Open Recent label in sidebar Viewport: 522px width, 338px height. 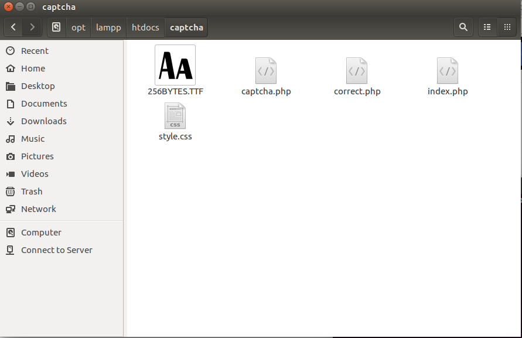pyautogui.click(x=35, y=51)
